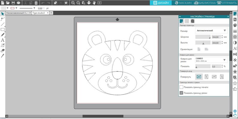Click the drag zoom down-arrow icon
This screenshot has width=238, height=119.
pos(89,3)
